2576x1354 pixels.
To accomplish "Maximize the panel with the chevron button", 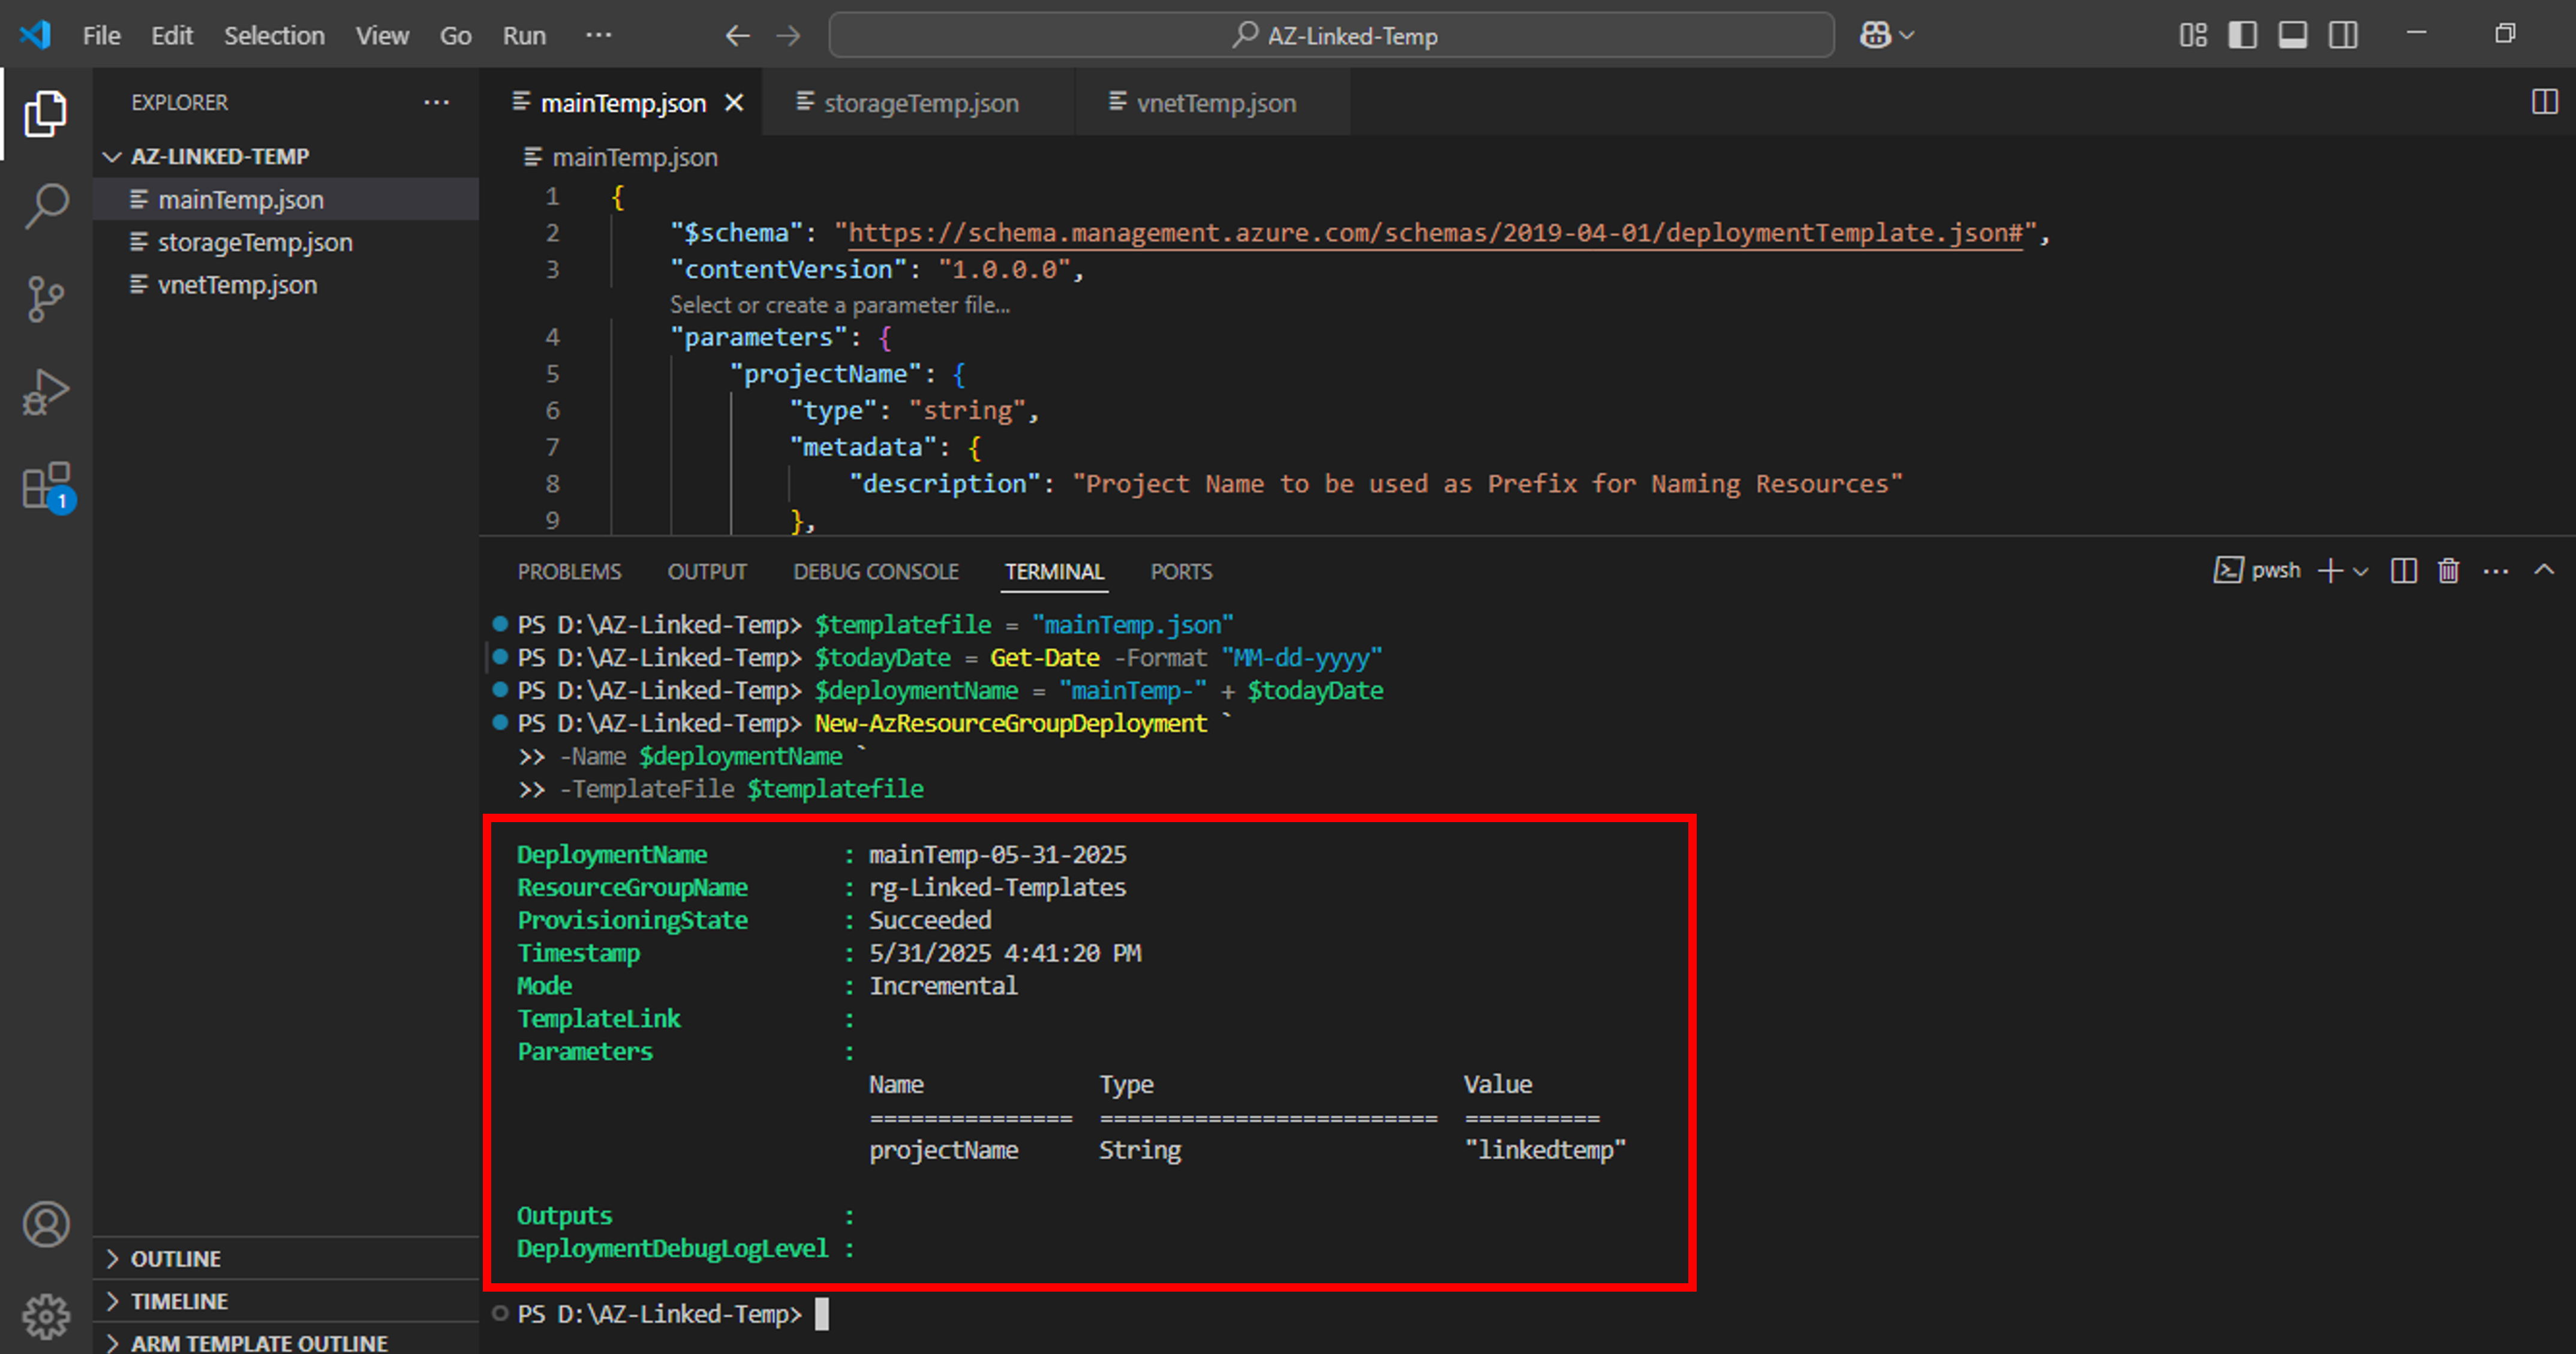I will click(x=2544, y=570).
